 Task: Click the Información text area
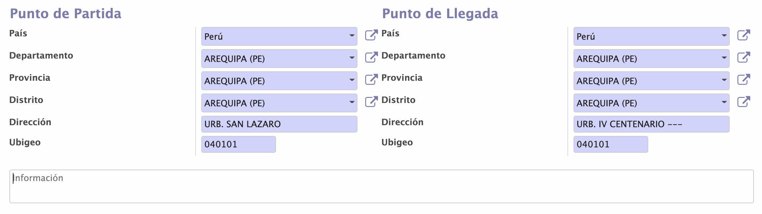tap(381, 186)
